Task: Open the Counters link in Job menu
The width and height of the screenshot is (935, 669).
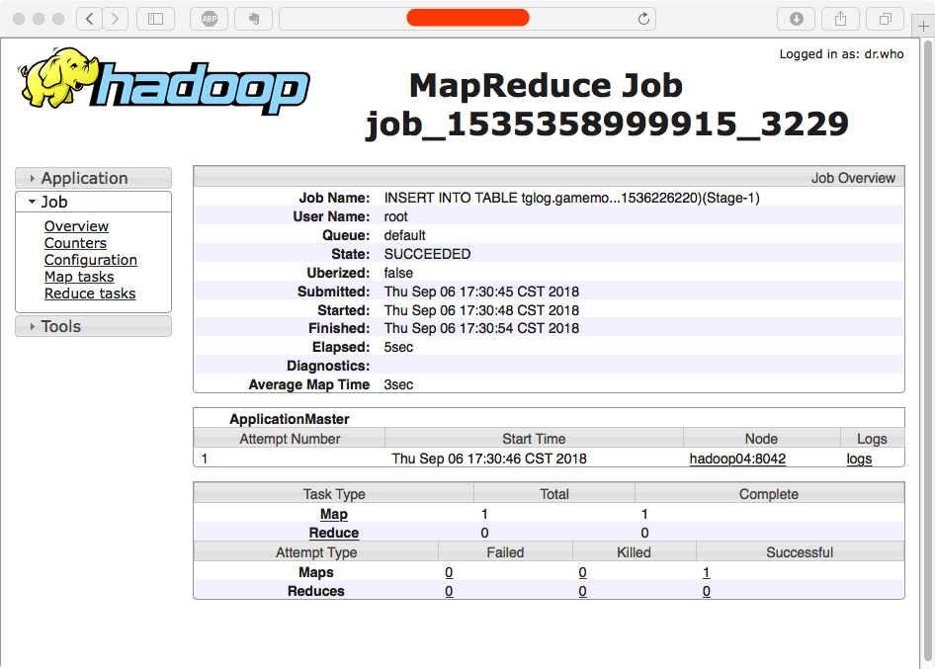Action: pyautogui.click(x=75, y=243)
